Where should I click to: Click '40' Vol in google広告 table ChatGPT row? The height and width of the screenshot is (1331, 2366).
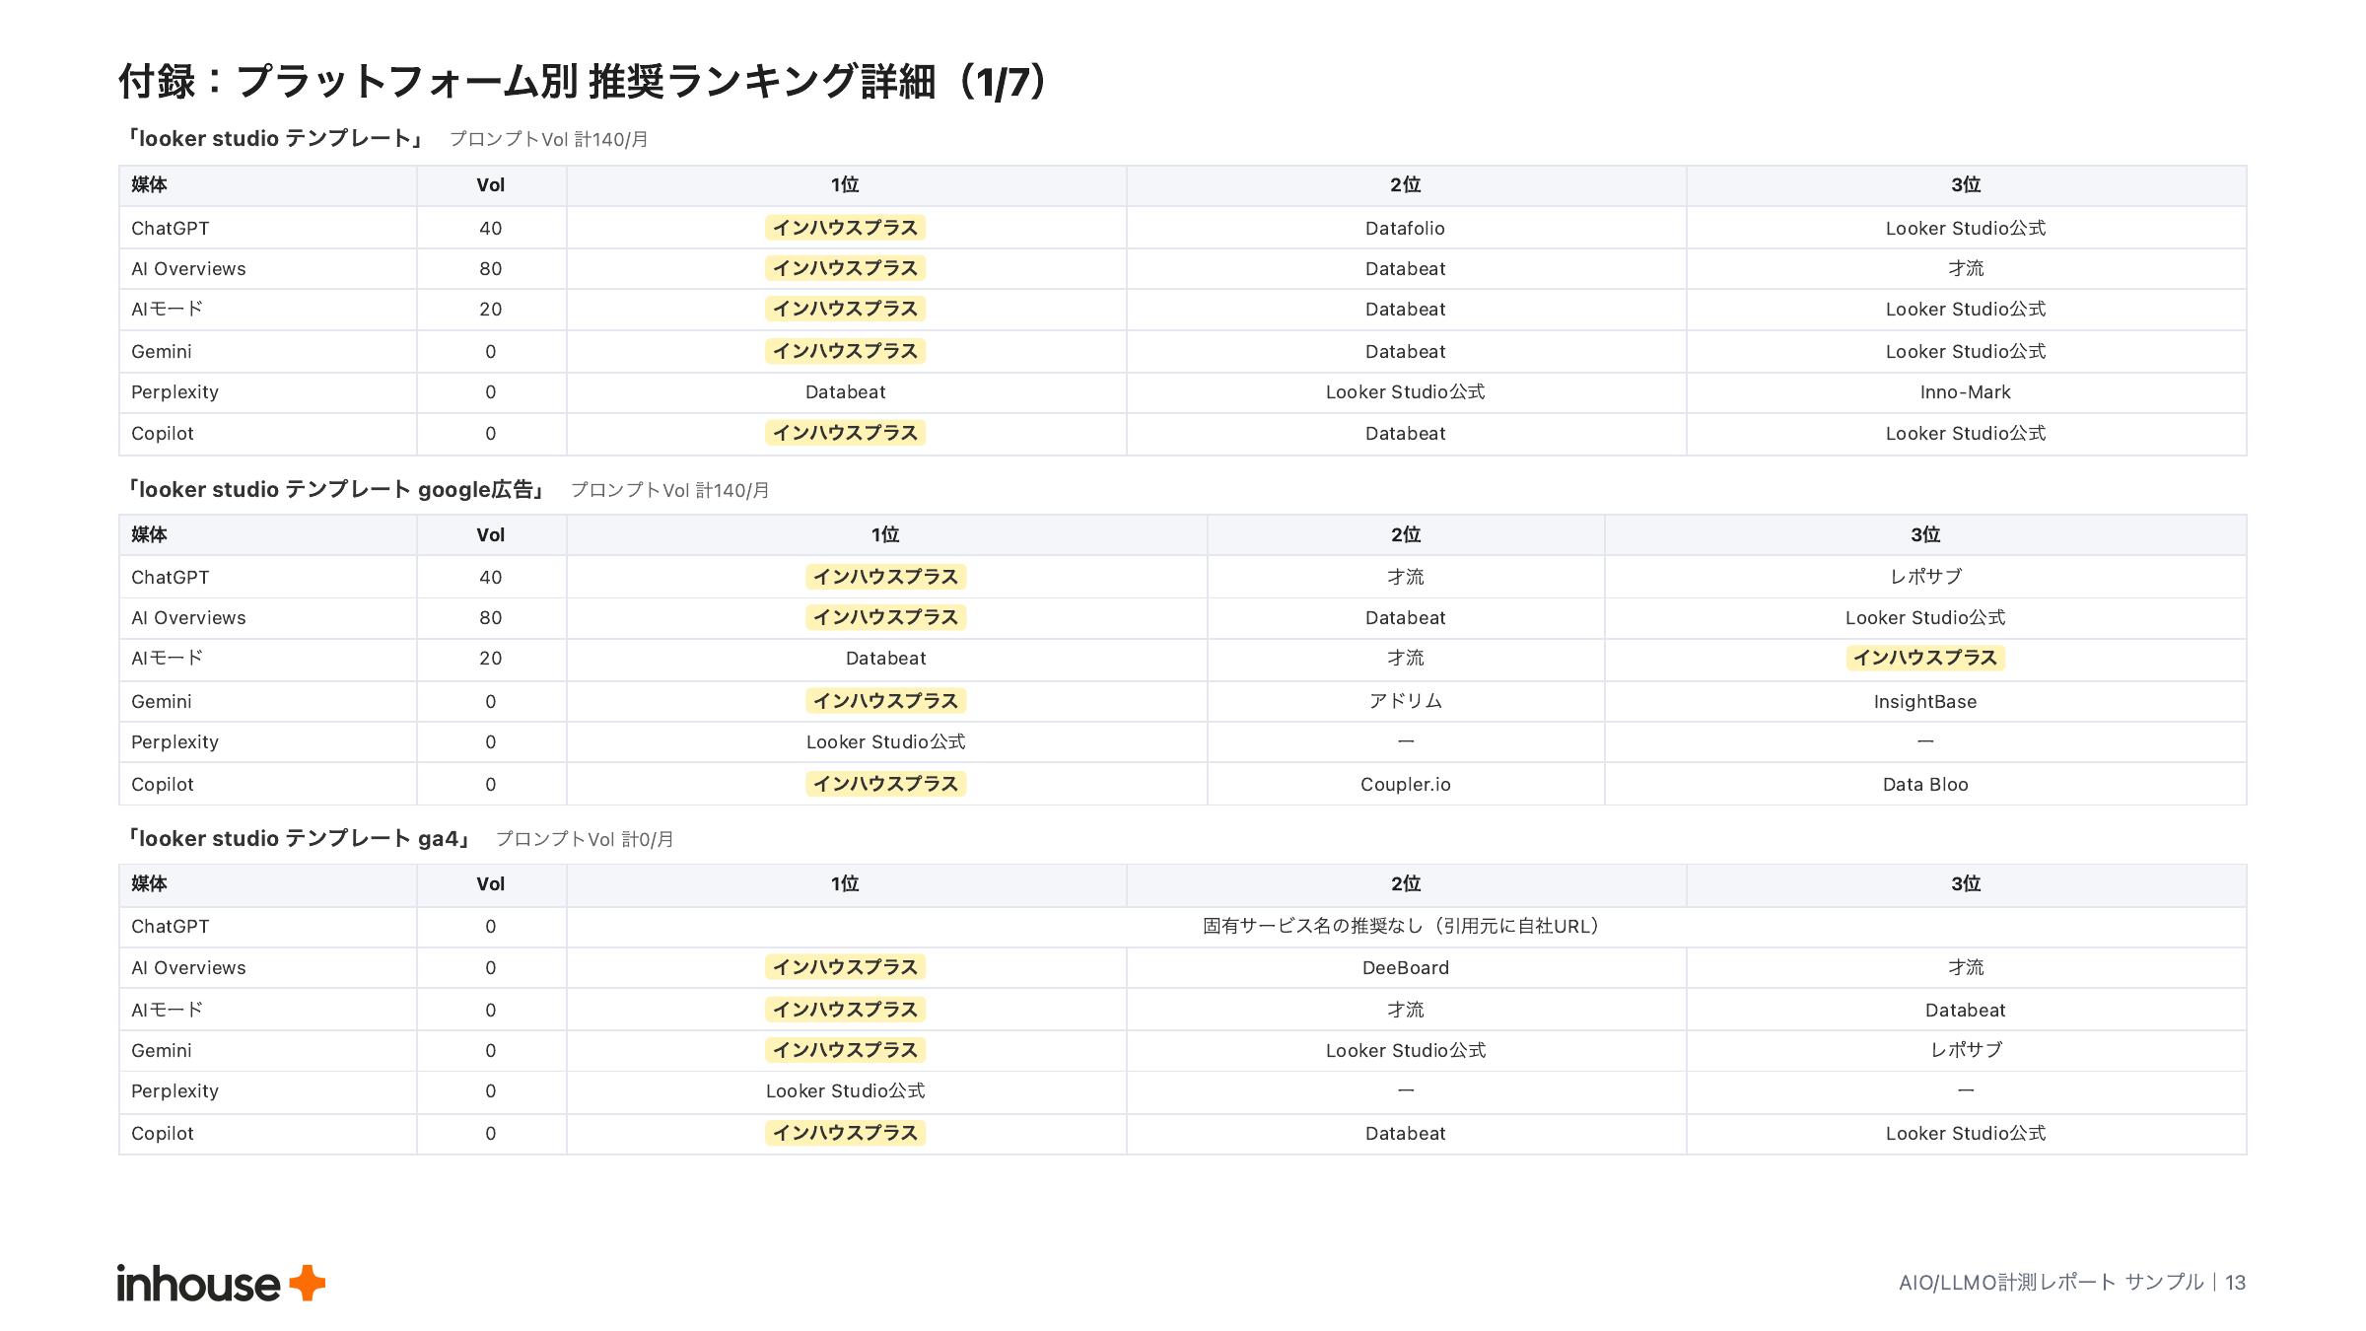click(x=490, y=578)
